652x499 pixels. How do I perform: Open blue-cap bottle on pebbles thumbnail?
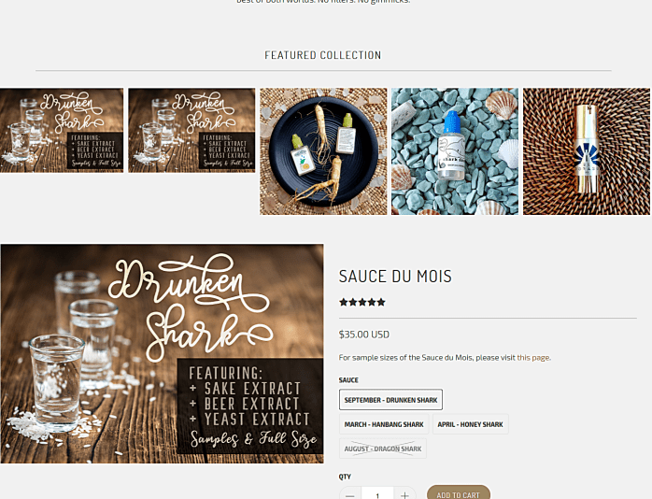point(455,151)
